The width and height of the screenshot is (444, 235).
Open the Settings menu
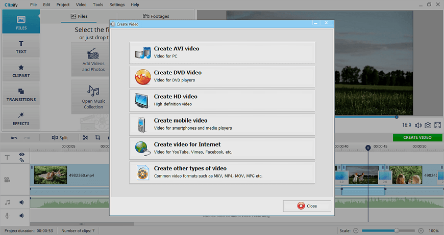pos(117,5)
